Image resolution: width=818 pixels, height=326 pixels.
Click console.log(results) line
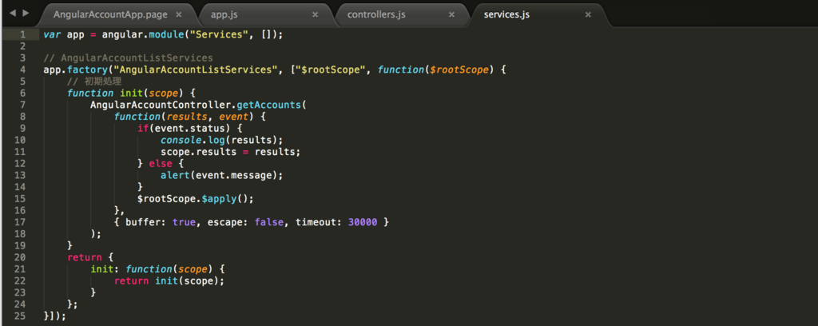[x=222, y=140]
